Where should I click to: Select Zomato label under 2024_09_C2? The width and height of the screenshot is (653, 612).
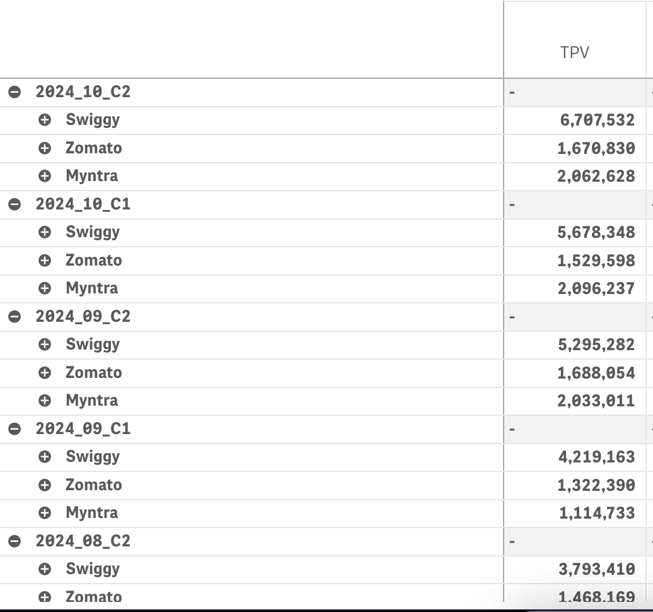pyautogui.click(x=94, y=373)
